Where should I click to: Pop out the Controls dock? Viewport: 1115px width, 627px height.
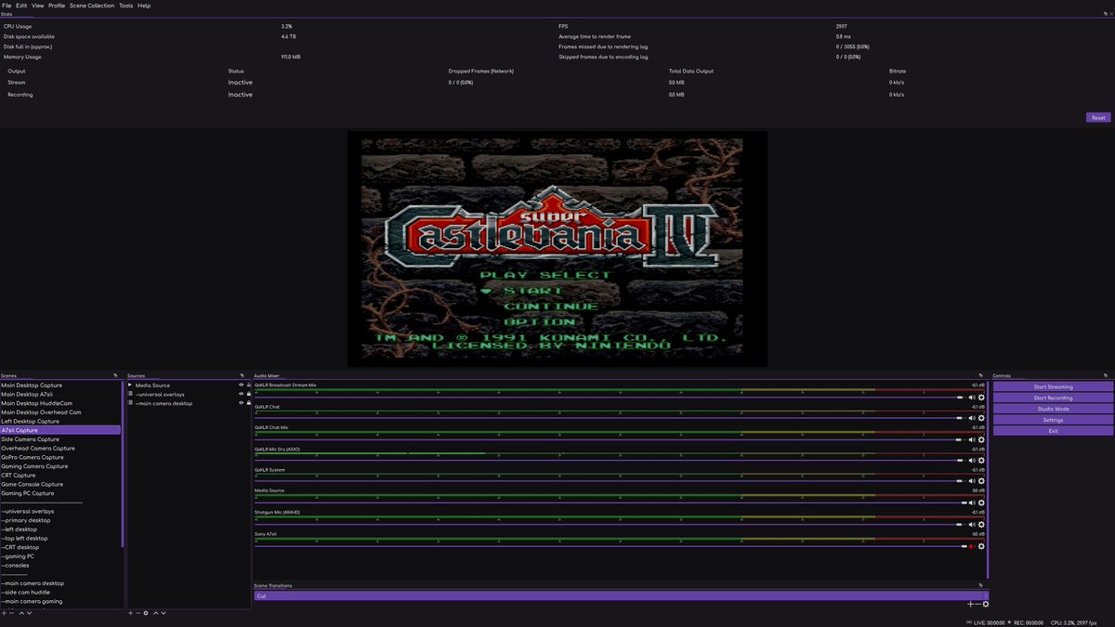click(1108, 375)
